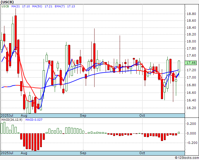
Task: Open the ©12Stocks.com credit link
Action: pos(187,158)
